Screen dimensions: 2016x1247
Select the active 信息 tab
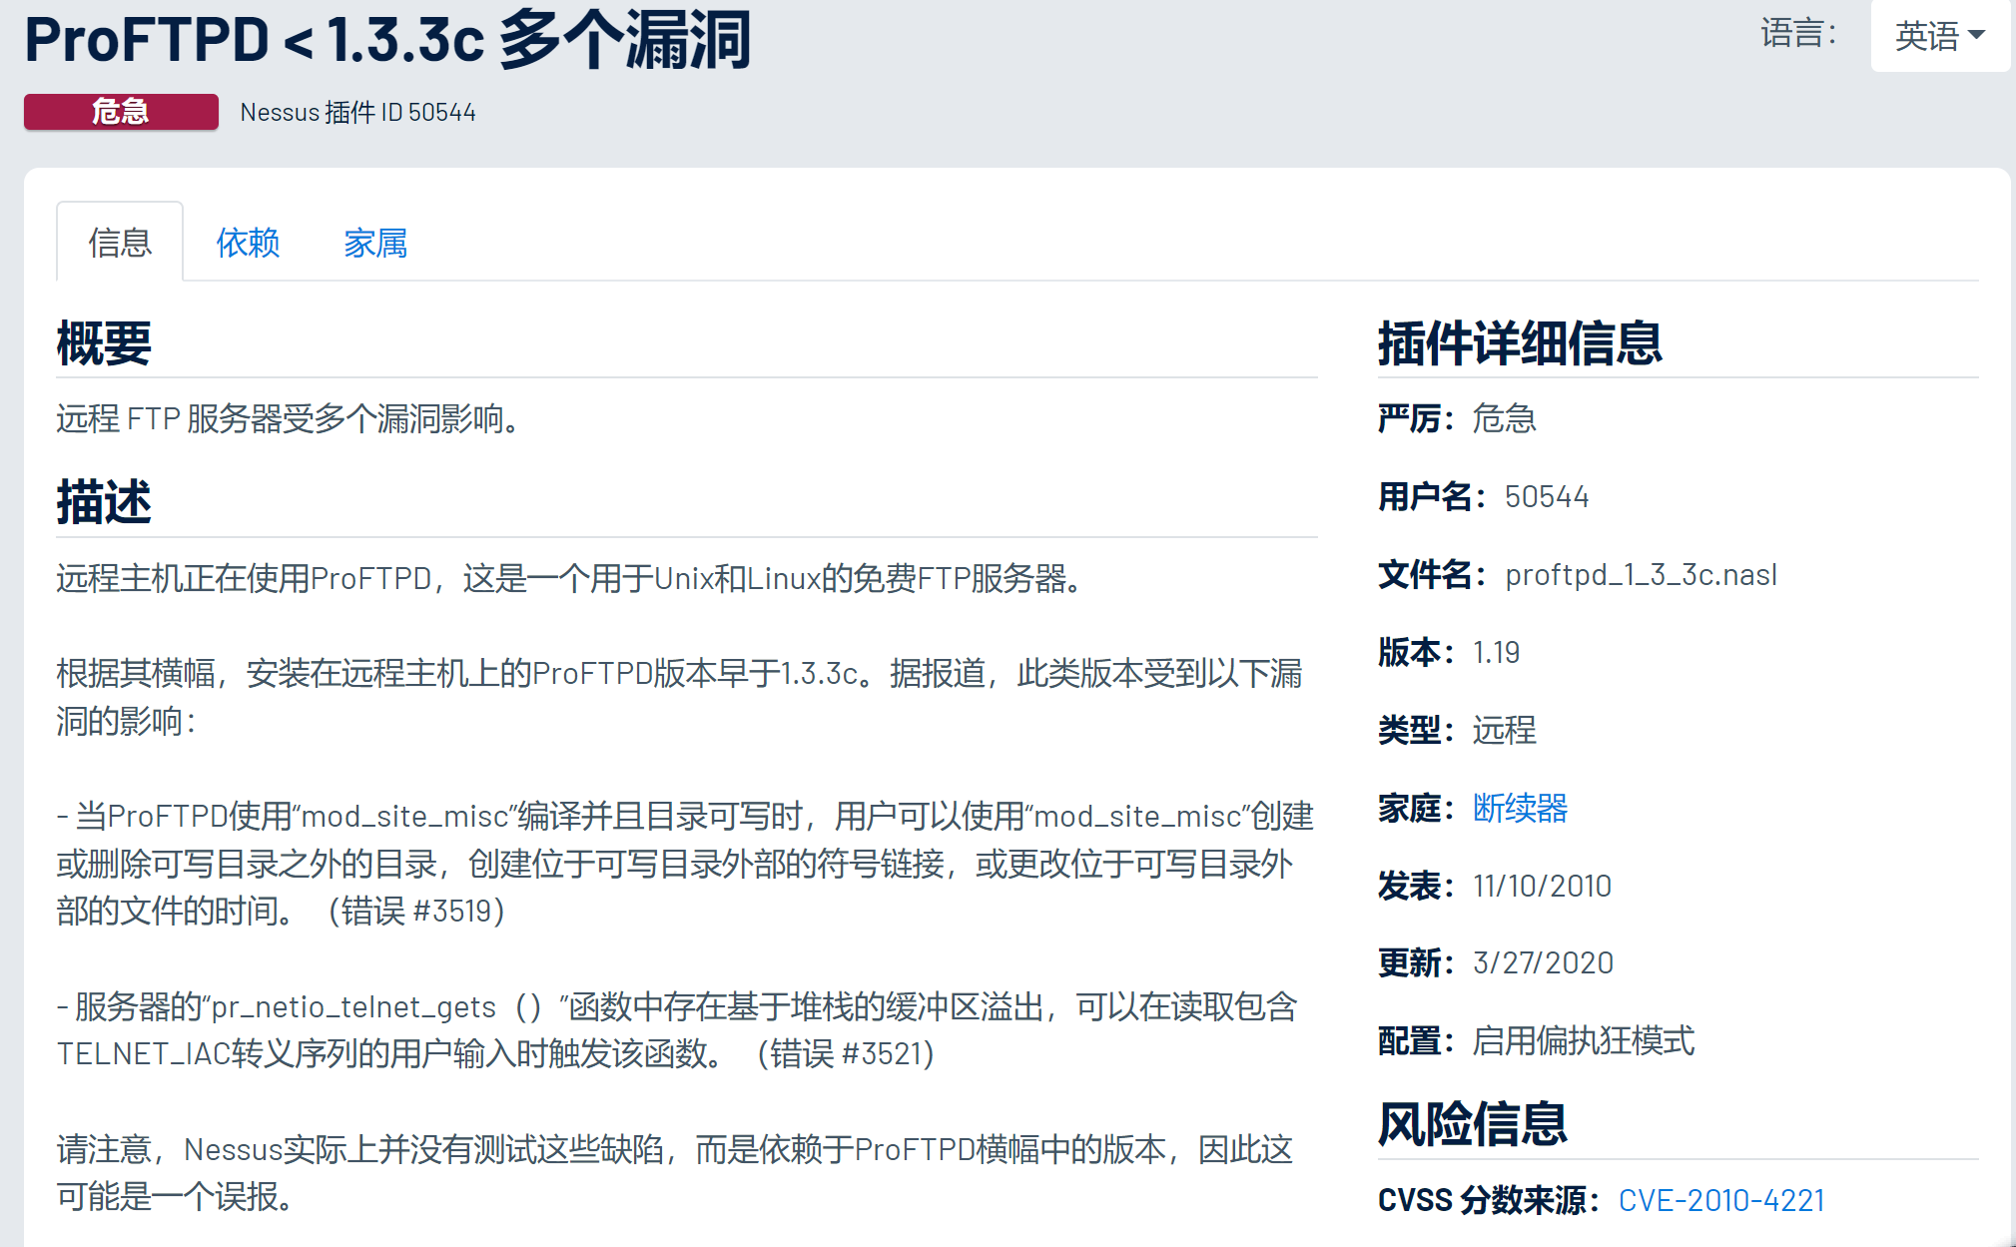point(119,243)
